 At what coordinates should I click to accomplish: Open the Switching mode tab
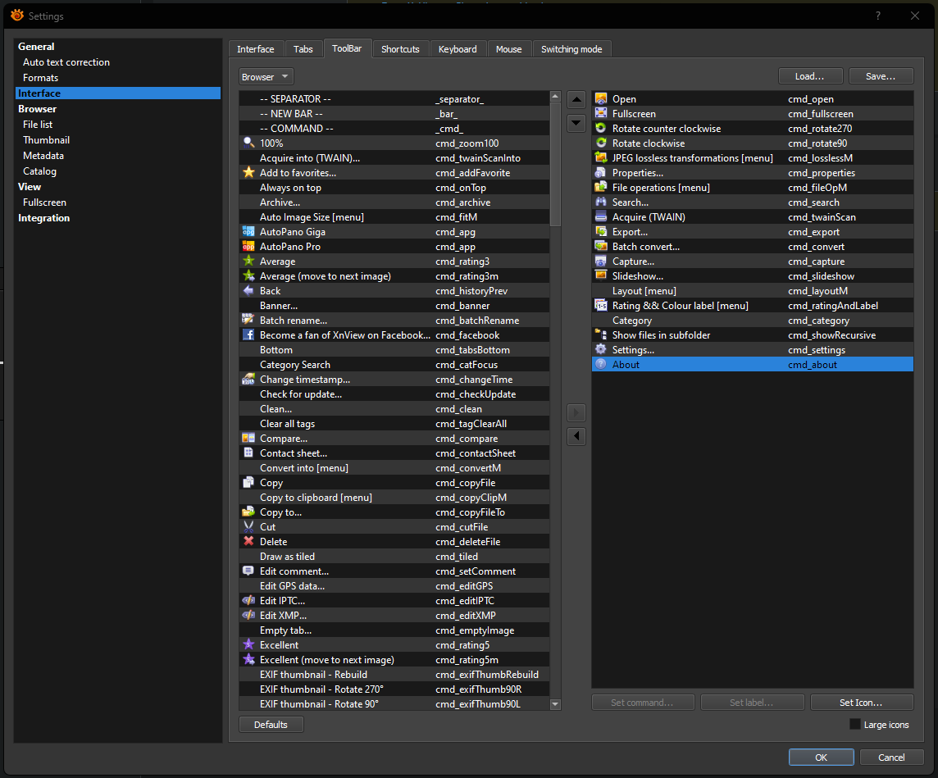pos(571,49)
